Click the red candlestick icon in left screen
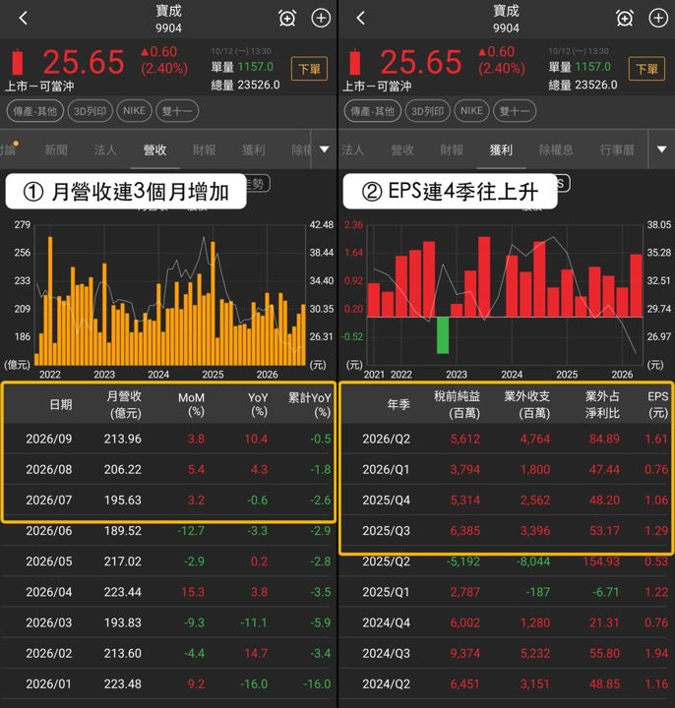This screenshot has height=708, width=675. click(x=18, y=61)
